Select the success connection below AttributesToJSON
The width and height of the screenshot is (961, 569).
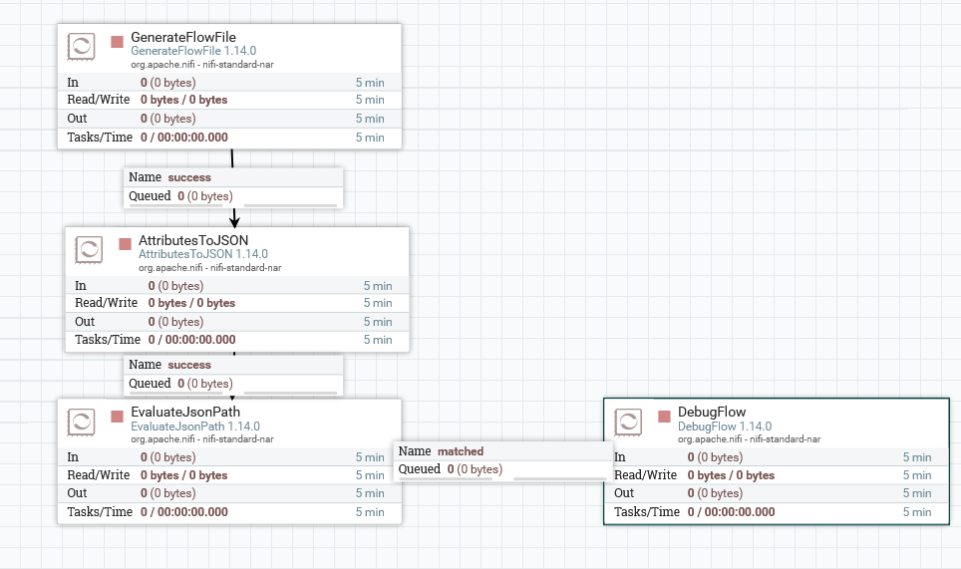pyautogui.click(x=233, y=375)
